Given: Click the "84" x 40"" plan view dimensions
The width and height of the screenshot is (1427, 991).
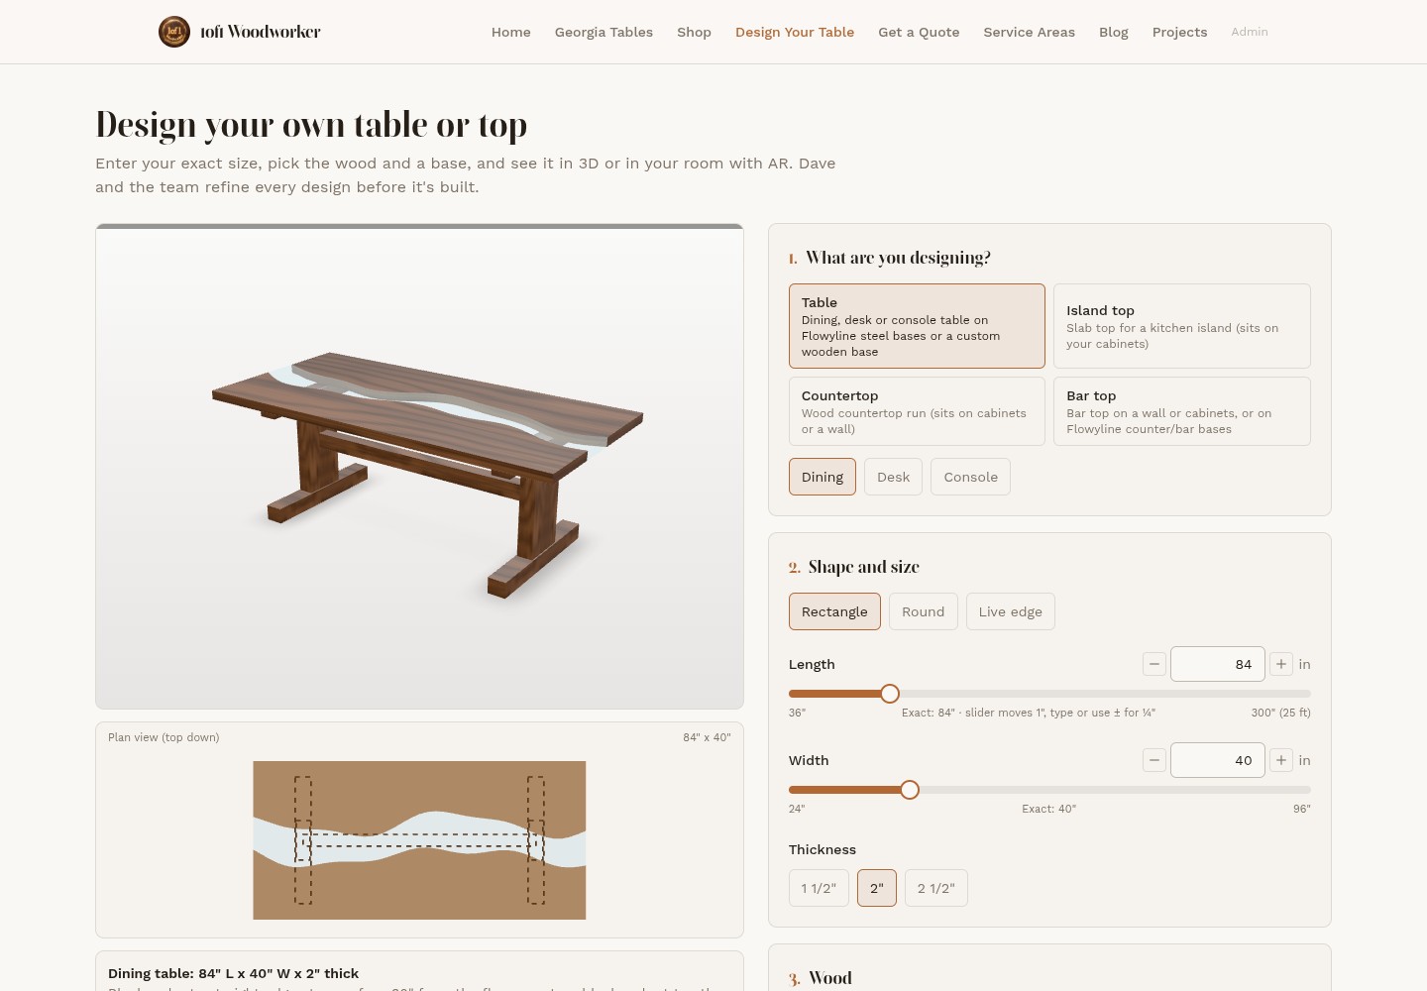Looking at the screenshot, I should coord(707,737).
